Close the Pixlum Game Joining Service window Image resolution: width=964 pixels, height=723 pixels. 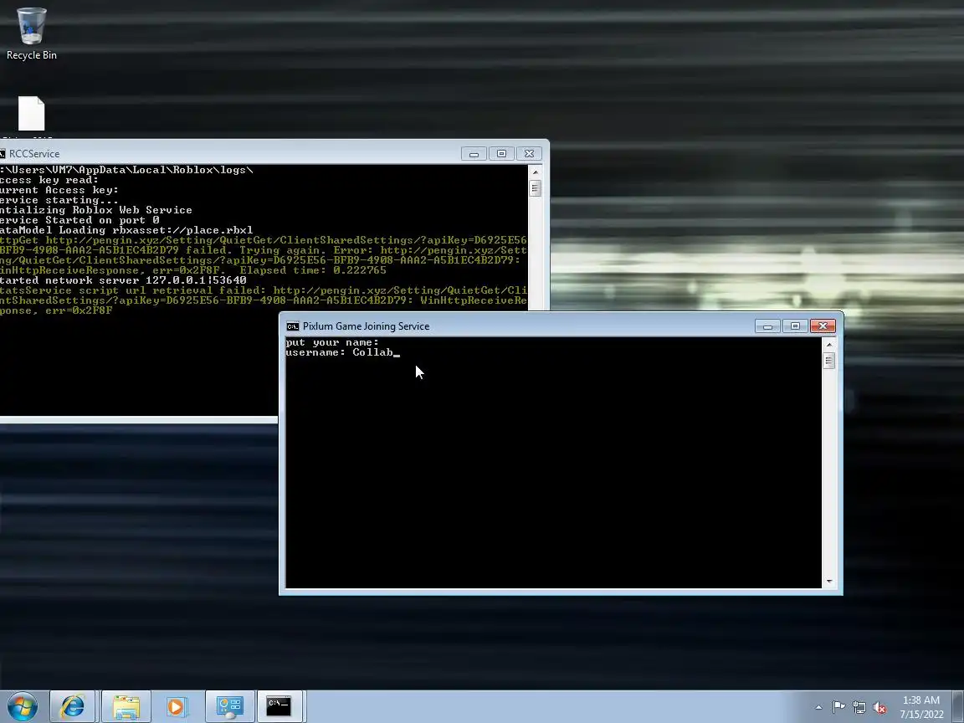tap(823, 326)
